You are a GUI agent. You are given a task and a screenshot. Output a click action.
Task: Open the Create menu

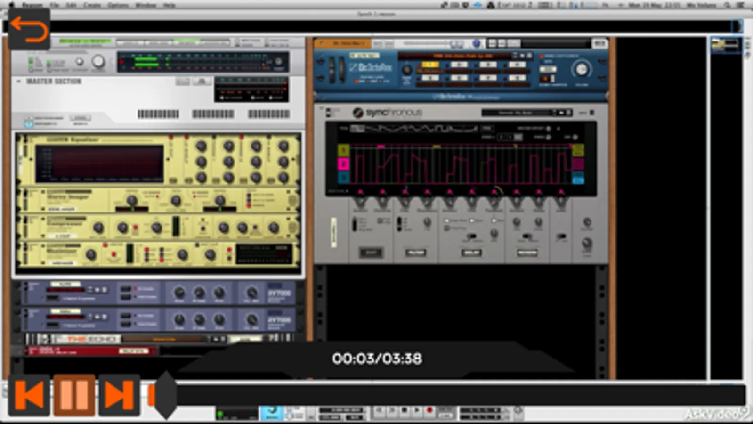tap(92, 5)
